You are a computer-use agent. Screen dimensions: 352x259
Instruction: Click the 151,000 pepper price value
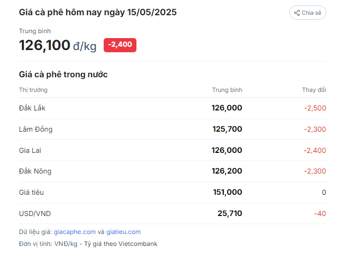(x=228, y=192)
